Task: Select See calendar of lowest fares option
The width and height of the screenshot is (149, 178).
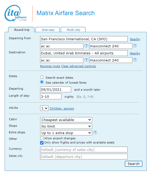Action: click(42, 82)
